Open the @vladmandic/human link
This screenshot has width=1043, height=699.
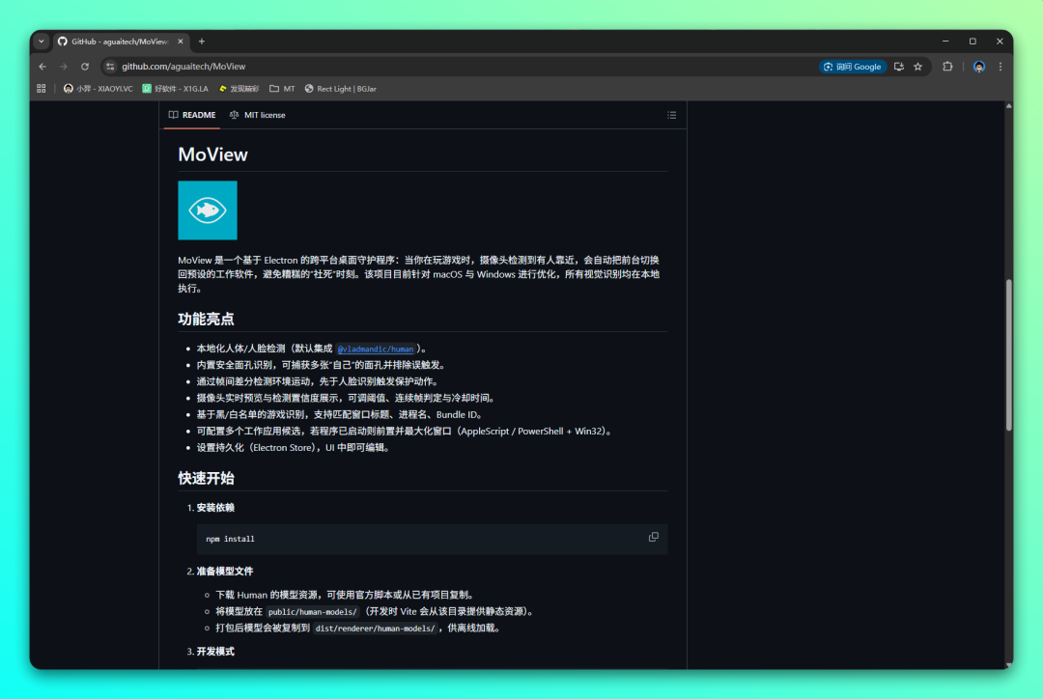(x=375, y=349)
